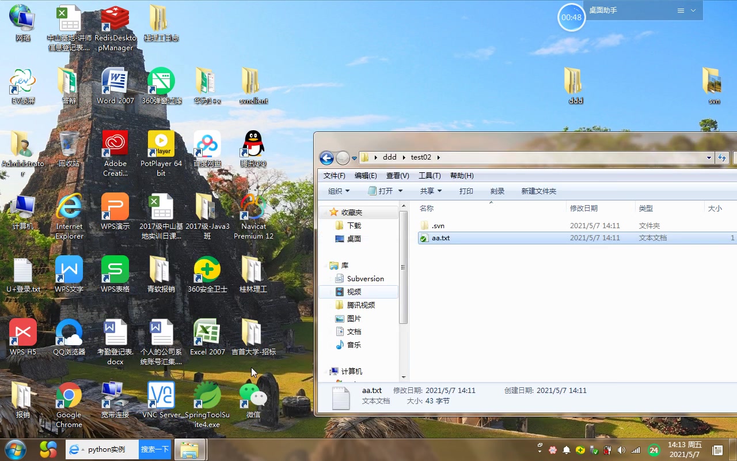Click the 360 security icon in taskbar tray

tap(580, 450)
